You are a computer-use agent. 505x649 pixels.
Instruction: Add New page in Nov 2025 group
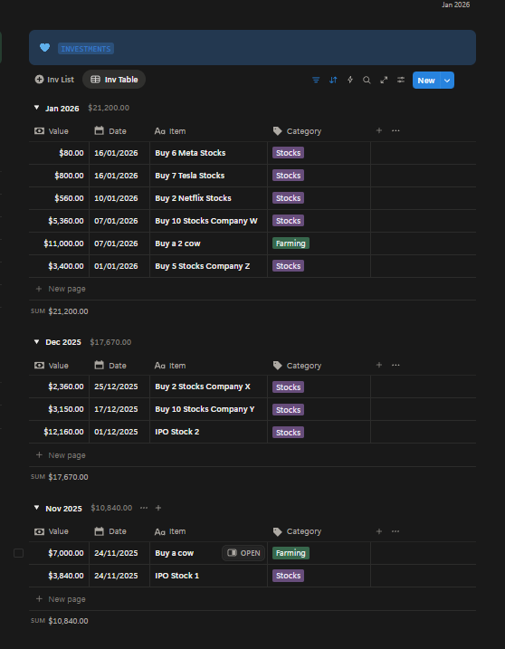(61, 599)
